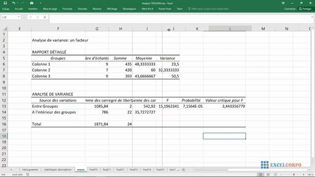Image resolution: width=315 pixels, height=177 pixels.
Task: Click the variance value 50,5
Action: pos(175,76)
